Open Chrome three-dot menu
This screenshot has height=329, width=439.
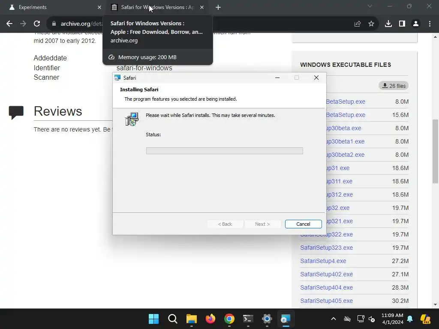[x=430, y=24]
